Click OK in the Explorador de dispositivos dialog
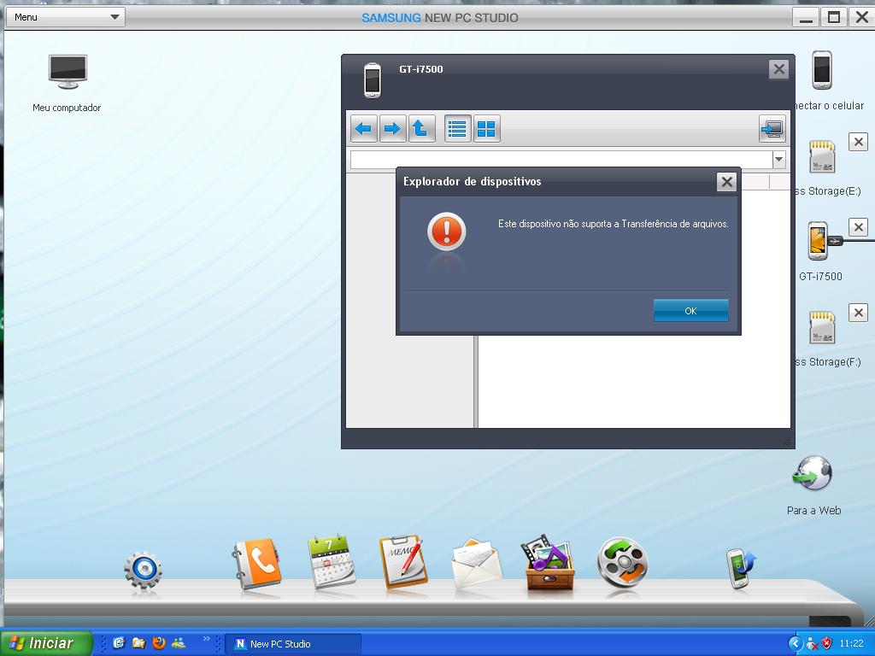875x656 pixels. pyautogui.click(x=690, y=311)
